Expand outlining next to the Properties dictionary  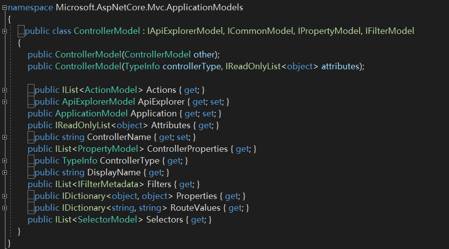[4, 196]
